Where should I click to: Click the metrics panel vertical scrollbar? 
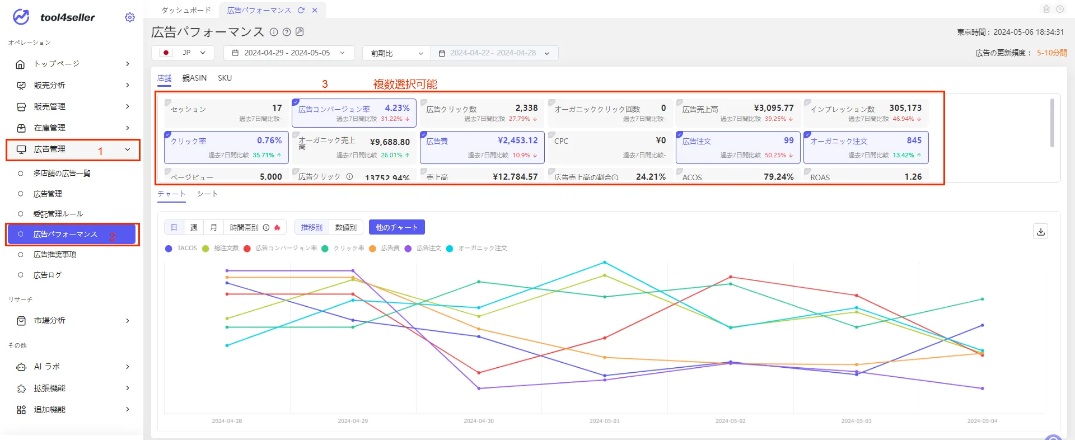[x=1052, y=123]
